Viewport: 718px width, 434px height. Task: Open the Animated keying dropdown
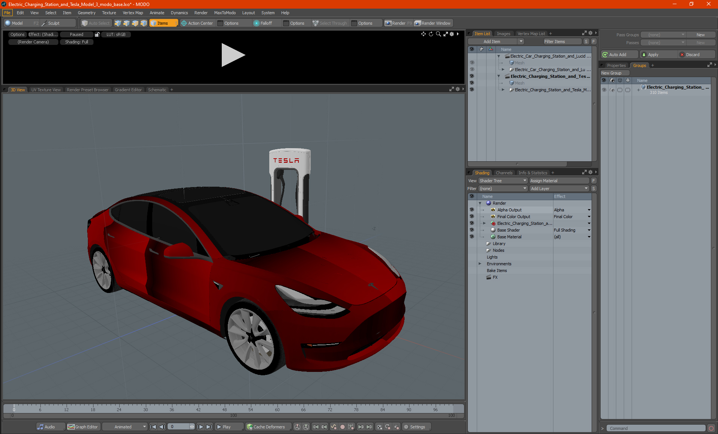point(125,427)
